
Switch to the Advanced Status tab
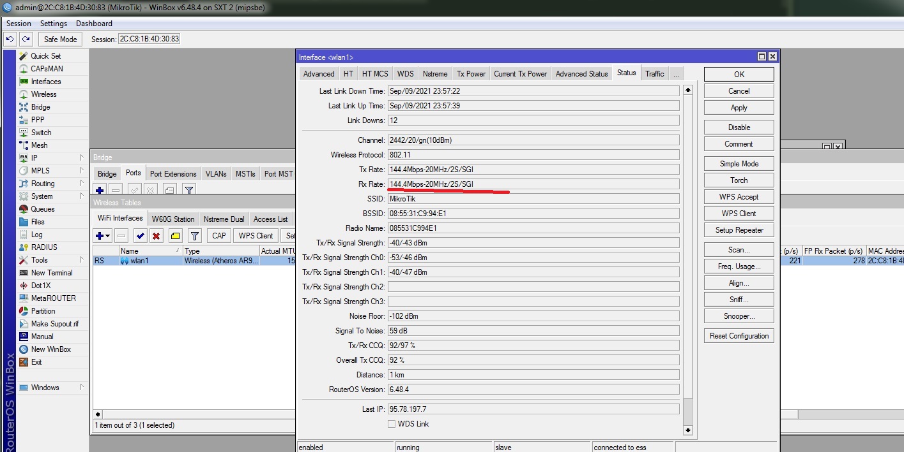click(581, 74)
